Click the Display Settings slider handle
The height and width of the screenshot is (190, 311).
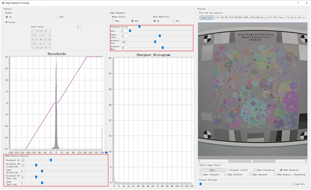[201, 184]
